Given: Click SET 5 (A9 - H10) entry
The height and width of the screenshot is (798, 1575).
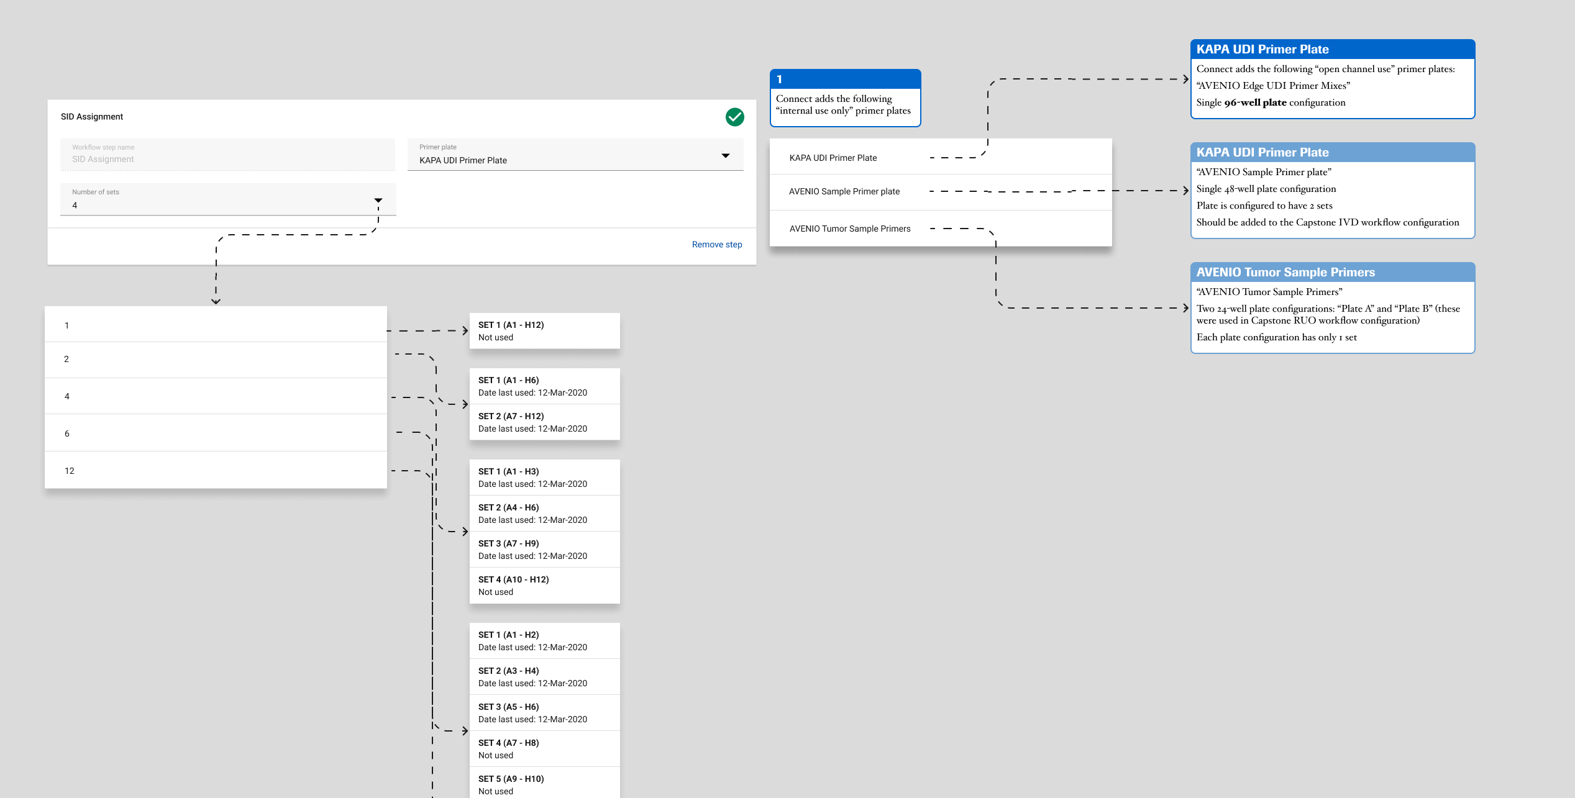Looking at the screenshot, I should [x=544, y=784].
